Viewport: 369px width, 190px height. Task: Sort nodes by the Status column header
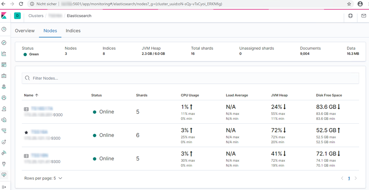97,95
